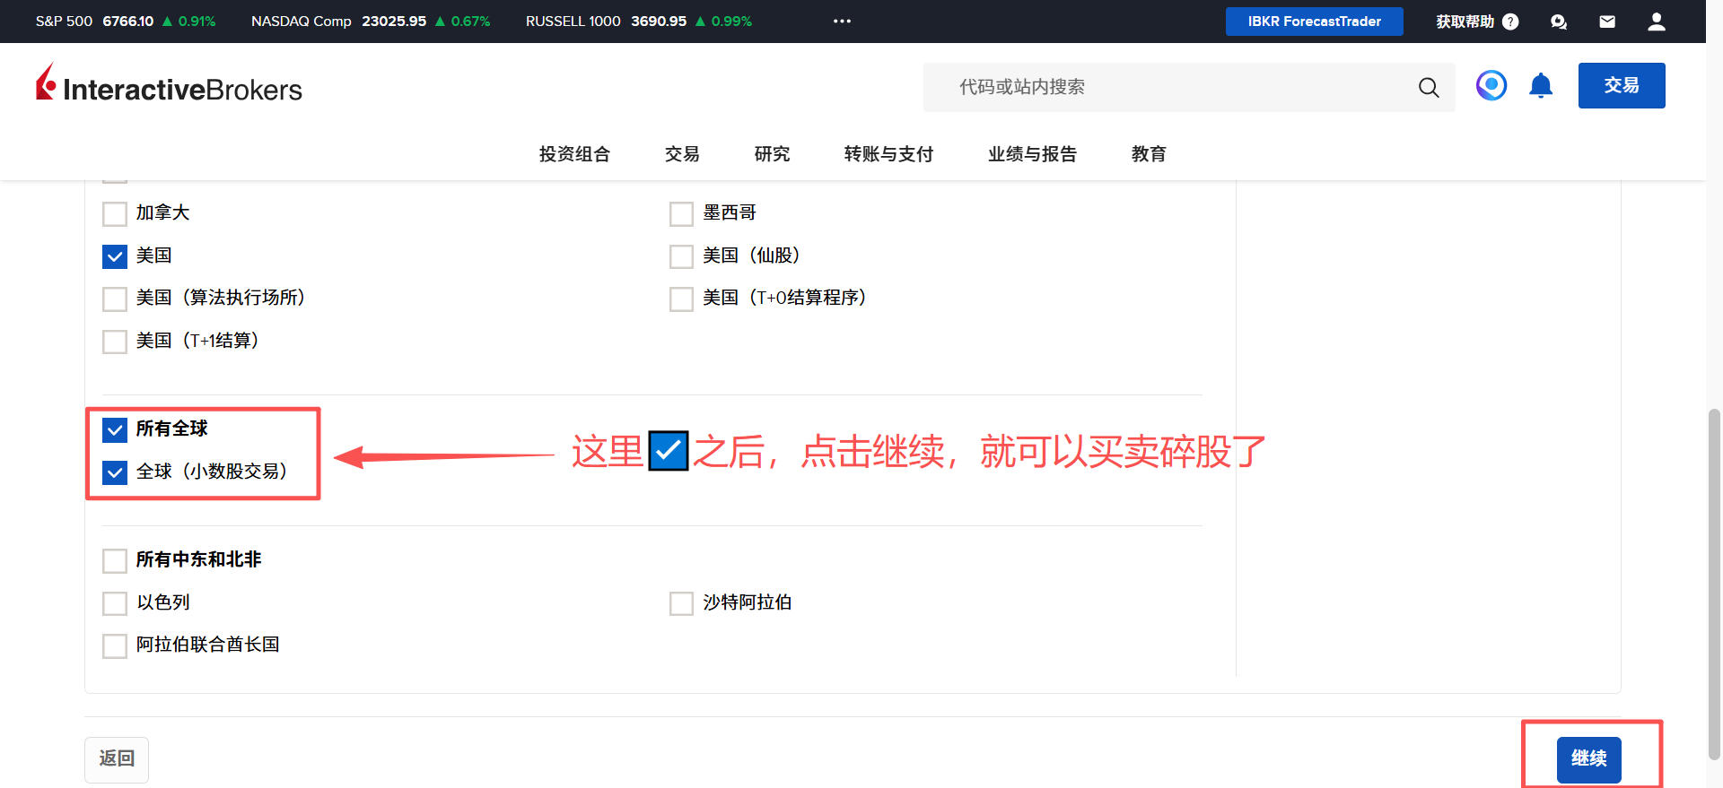
Task: Open the user account profile icon
Action: coord(1657,22)
